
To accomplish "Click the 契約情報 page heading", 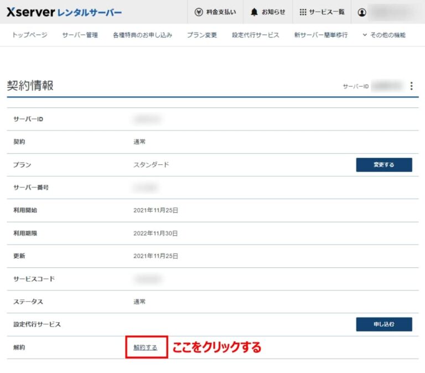I will tap(30, 86).
